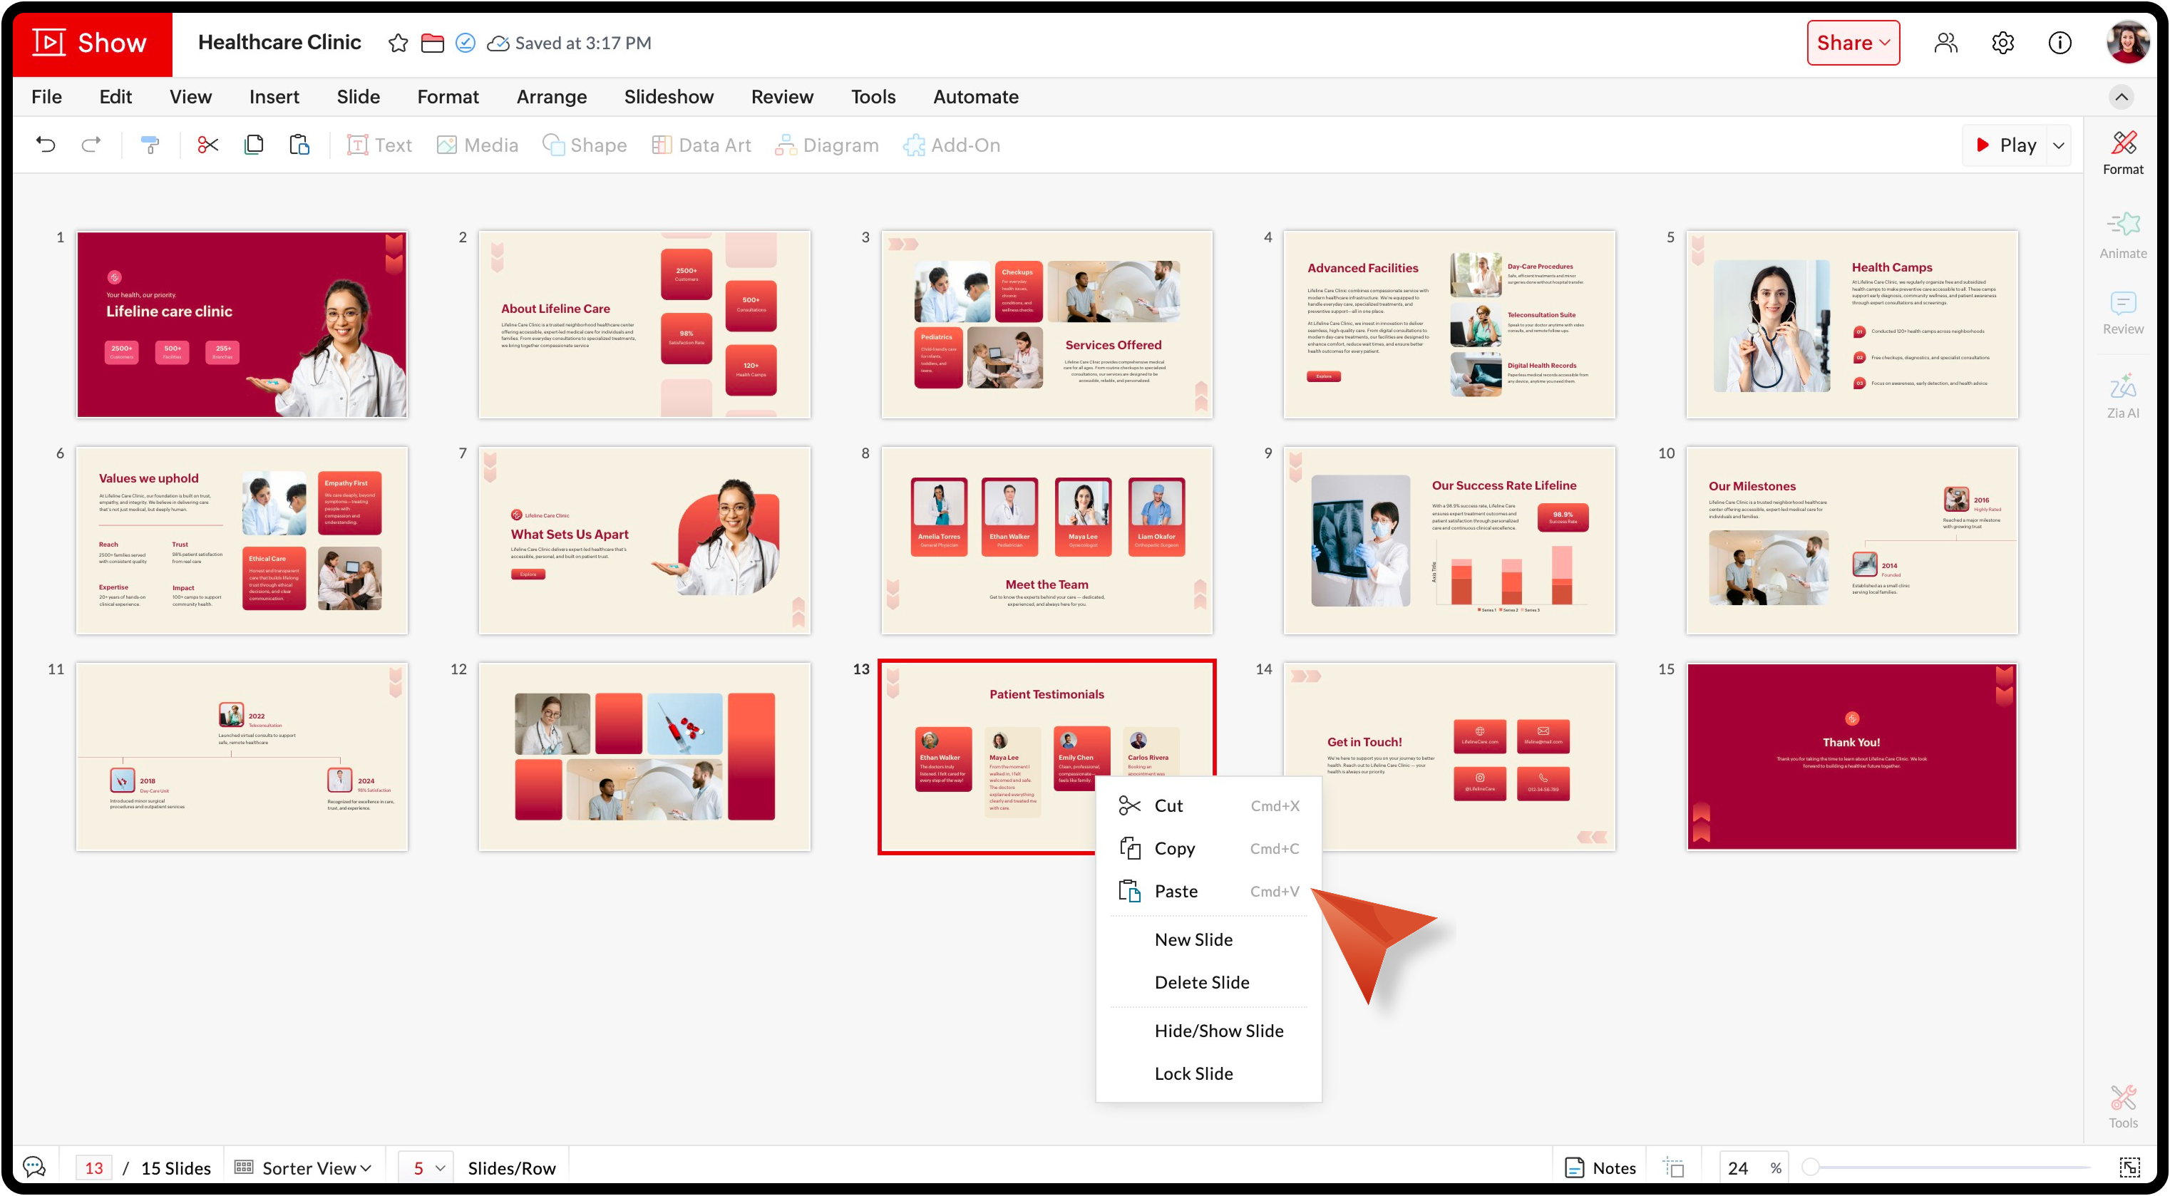
Task: Expand the Play options arrow
Action: pyautogui.click(x=2059, y=145)
